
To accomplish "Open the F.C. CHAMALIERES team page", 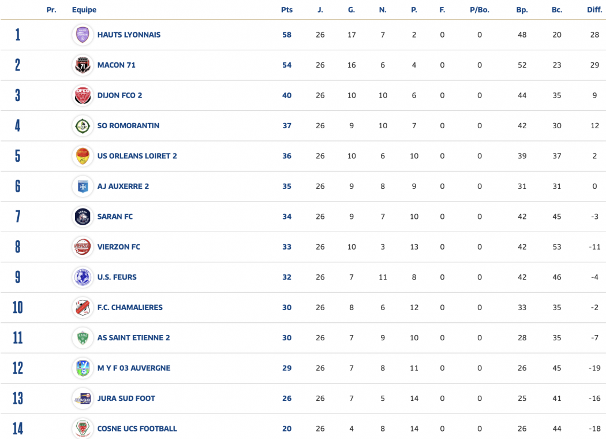I will (x=130, y=307).
